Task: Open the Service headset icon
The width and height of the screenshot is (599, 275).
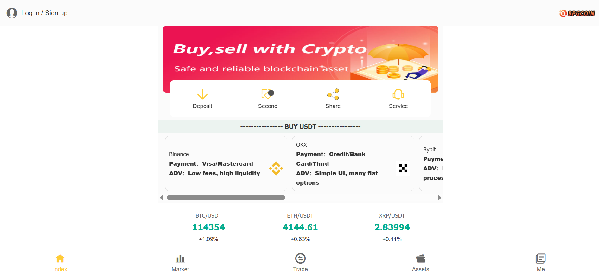Action: coord(398,94)
